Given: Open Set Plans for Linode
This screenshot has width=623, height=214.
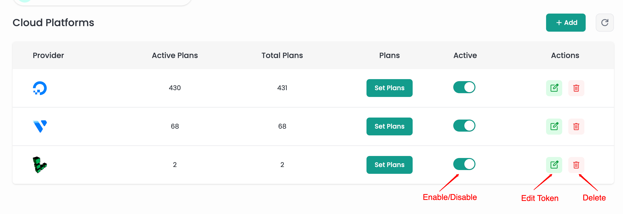Looking at the screenshot, I should [389, 165].
